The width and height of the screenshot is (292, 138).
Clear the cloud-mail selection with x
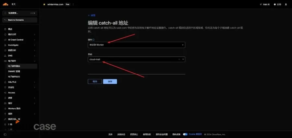pyautogui.click(x=179, y=59)
